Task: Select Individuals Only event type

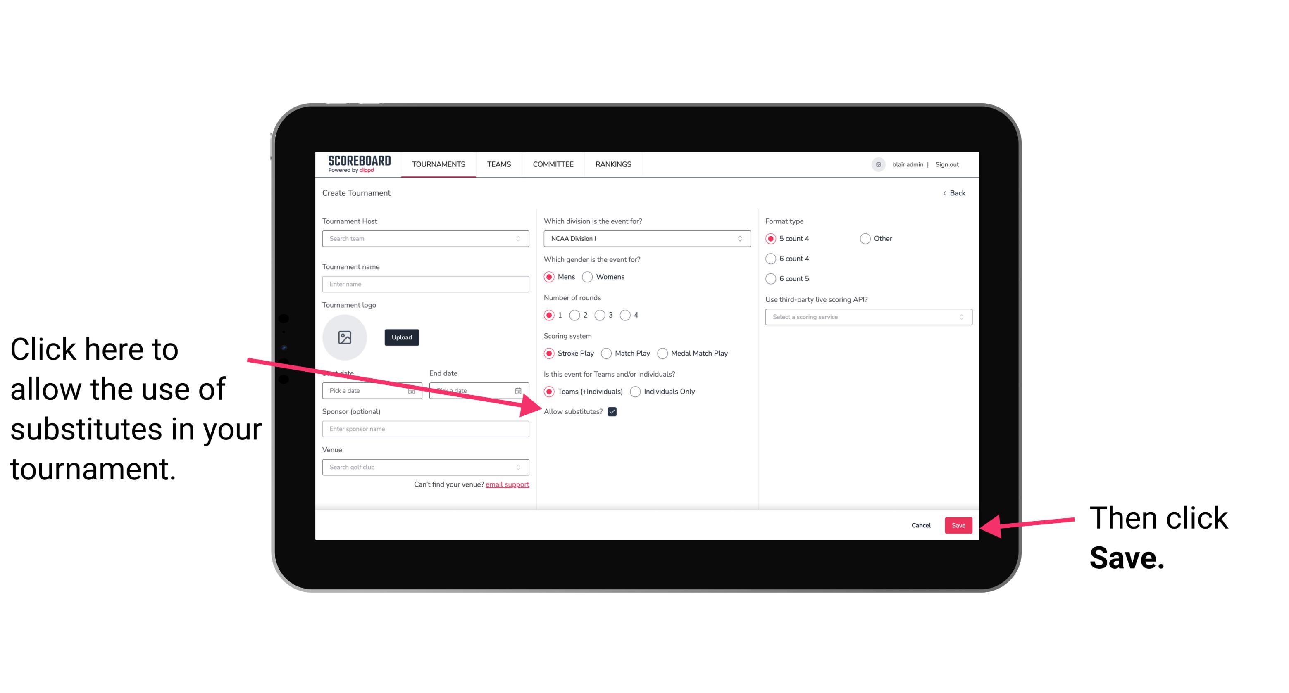Action: coord(634,392)
